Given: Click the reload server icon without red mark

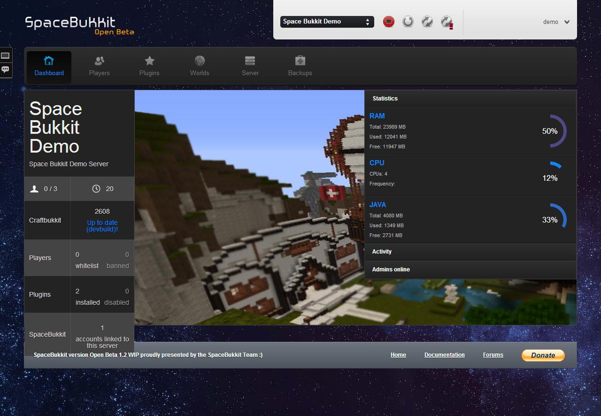Looking at the screenshot, I should (427, 22).
